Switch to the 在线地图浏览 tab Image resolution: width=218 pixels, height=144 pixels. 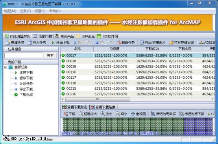click(17, 36)
